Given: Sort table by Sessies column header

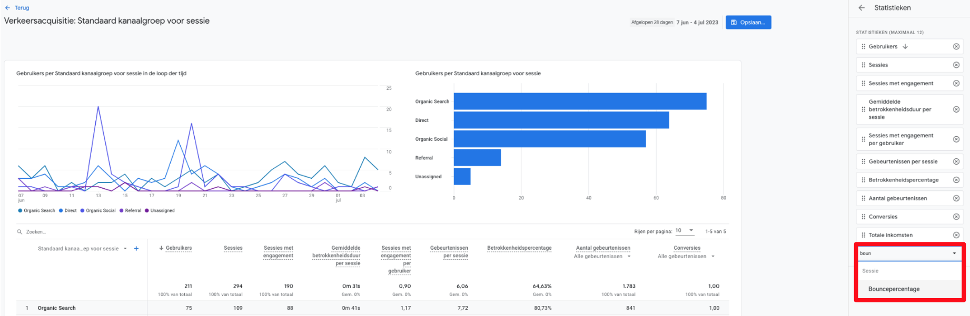Looking at the screenshot, I should pos(233,248).
